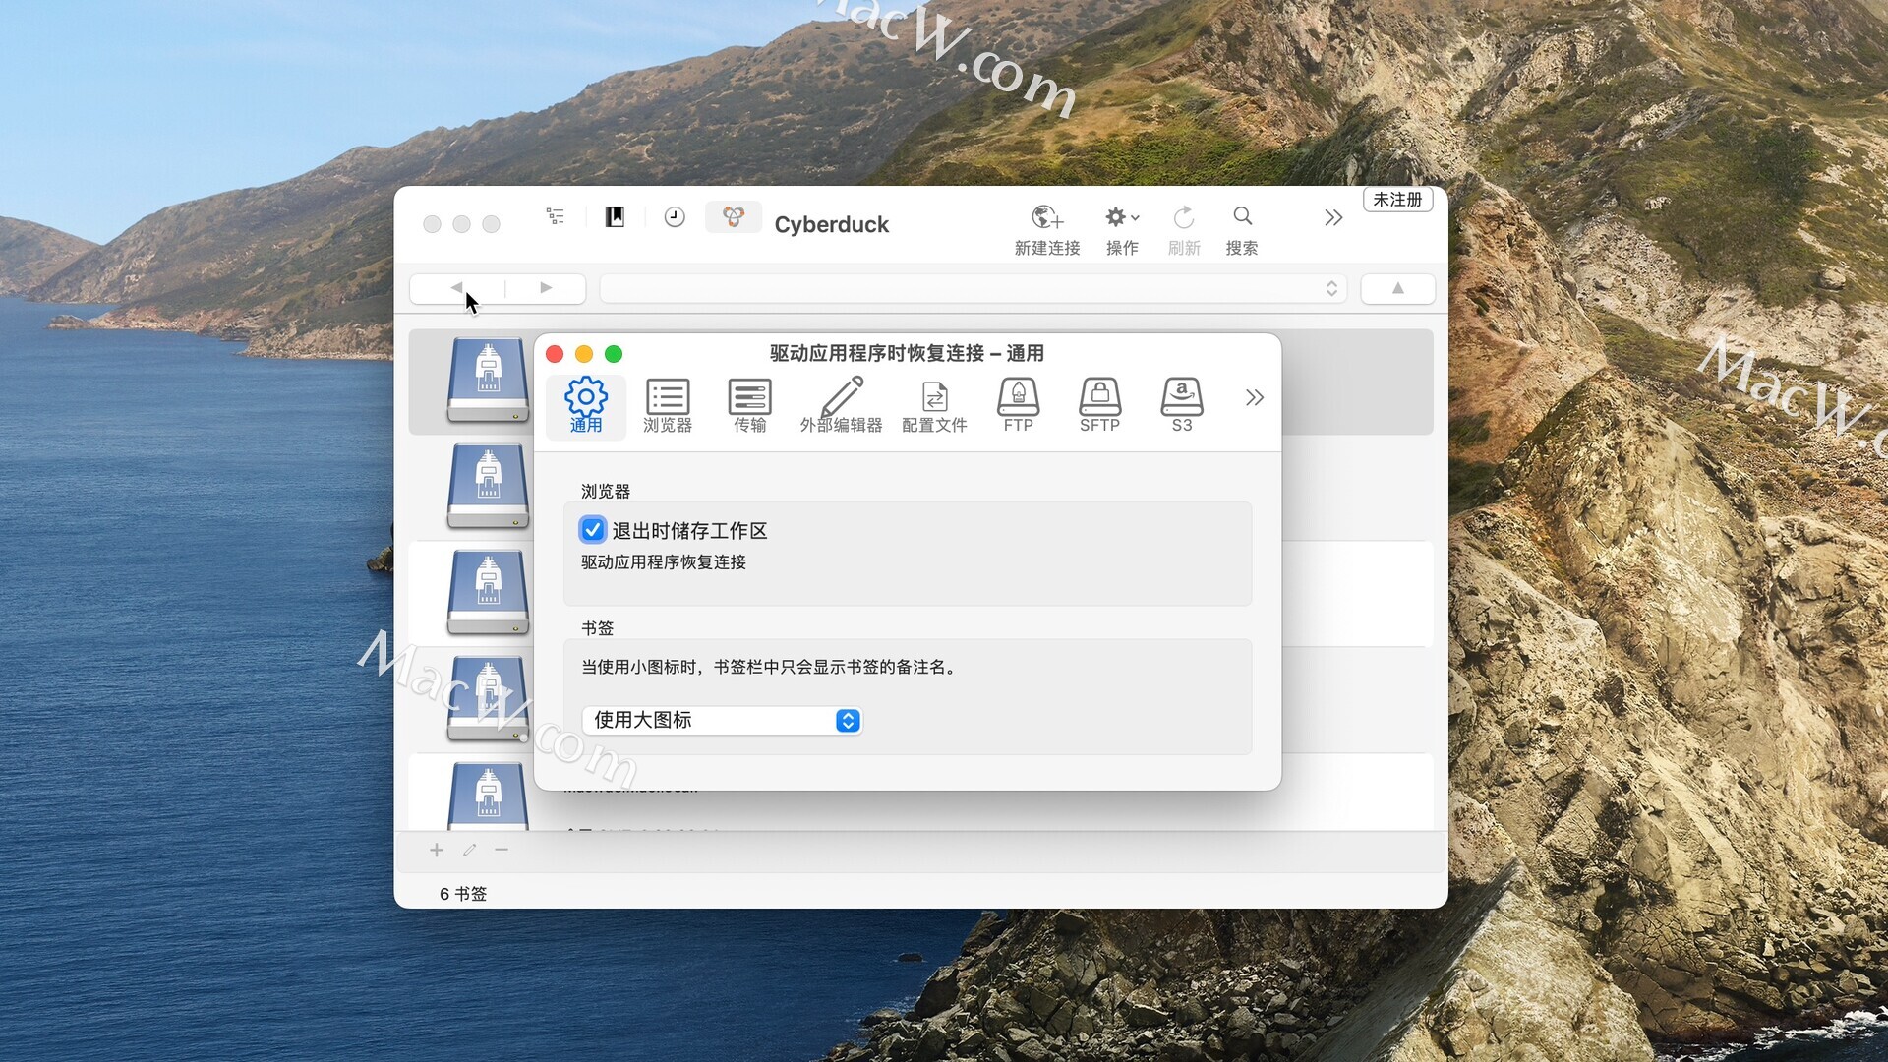This screenshot has height=1062, width=1888.
Task: Expand more preference tabs with chevron
Action: (1254, 397)
